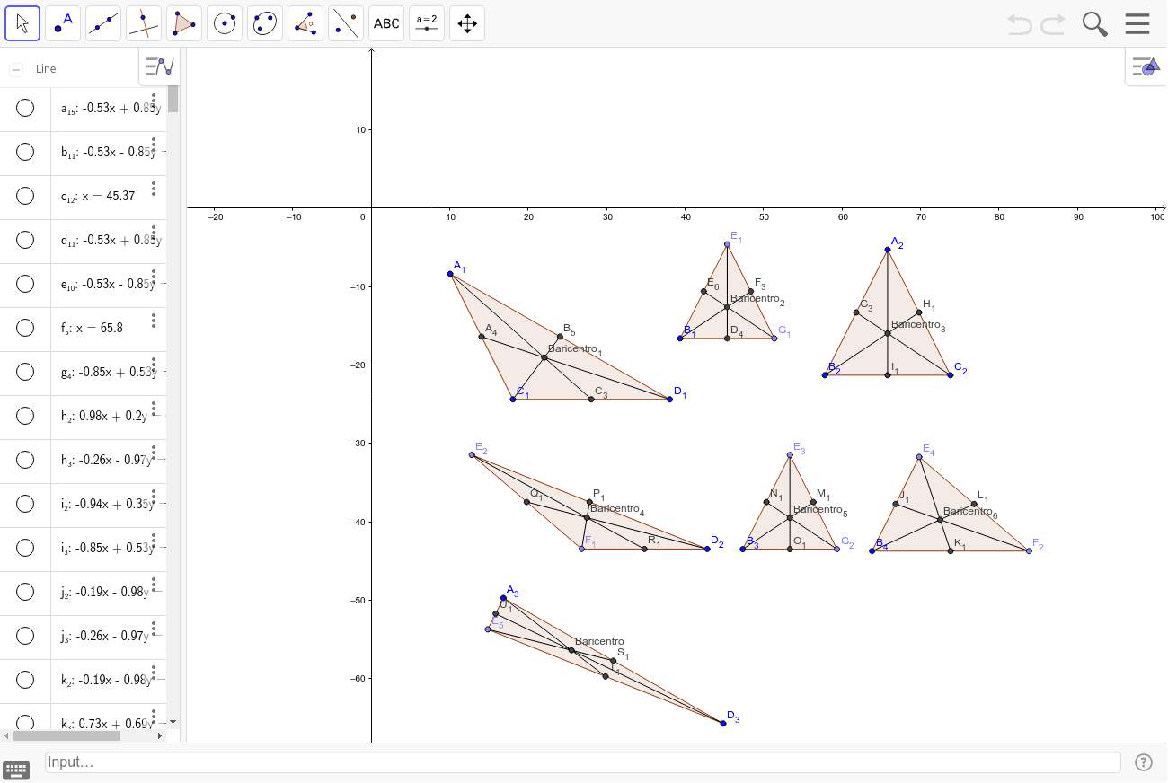
Task: Select the Slider a=2 tool
Action: 427,23
